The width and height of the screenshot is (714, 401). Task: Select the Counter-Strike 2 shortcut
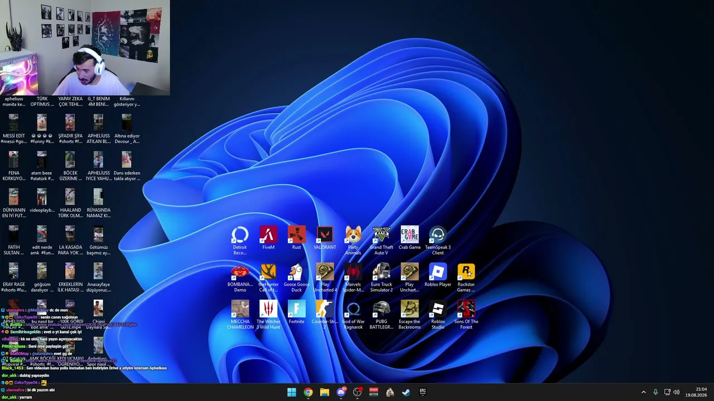[325, 315]
